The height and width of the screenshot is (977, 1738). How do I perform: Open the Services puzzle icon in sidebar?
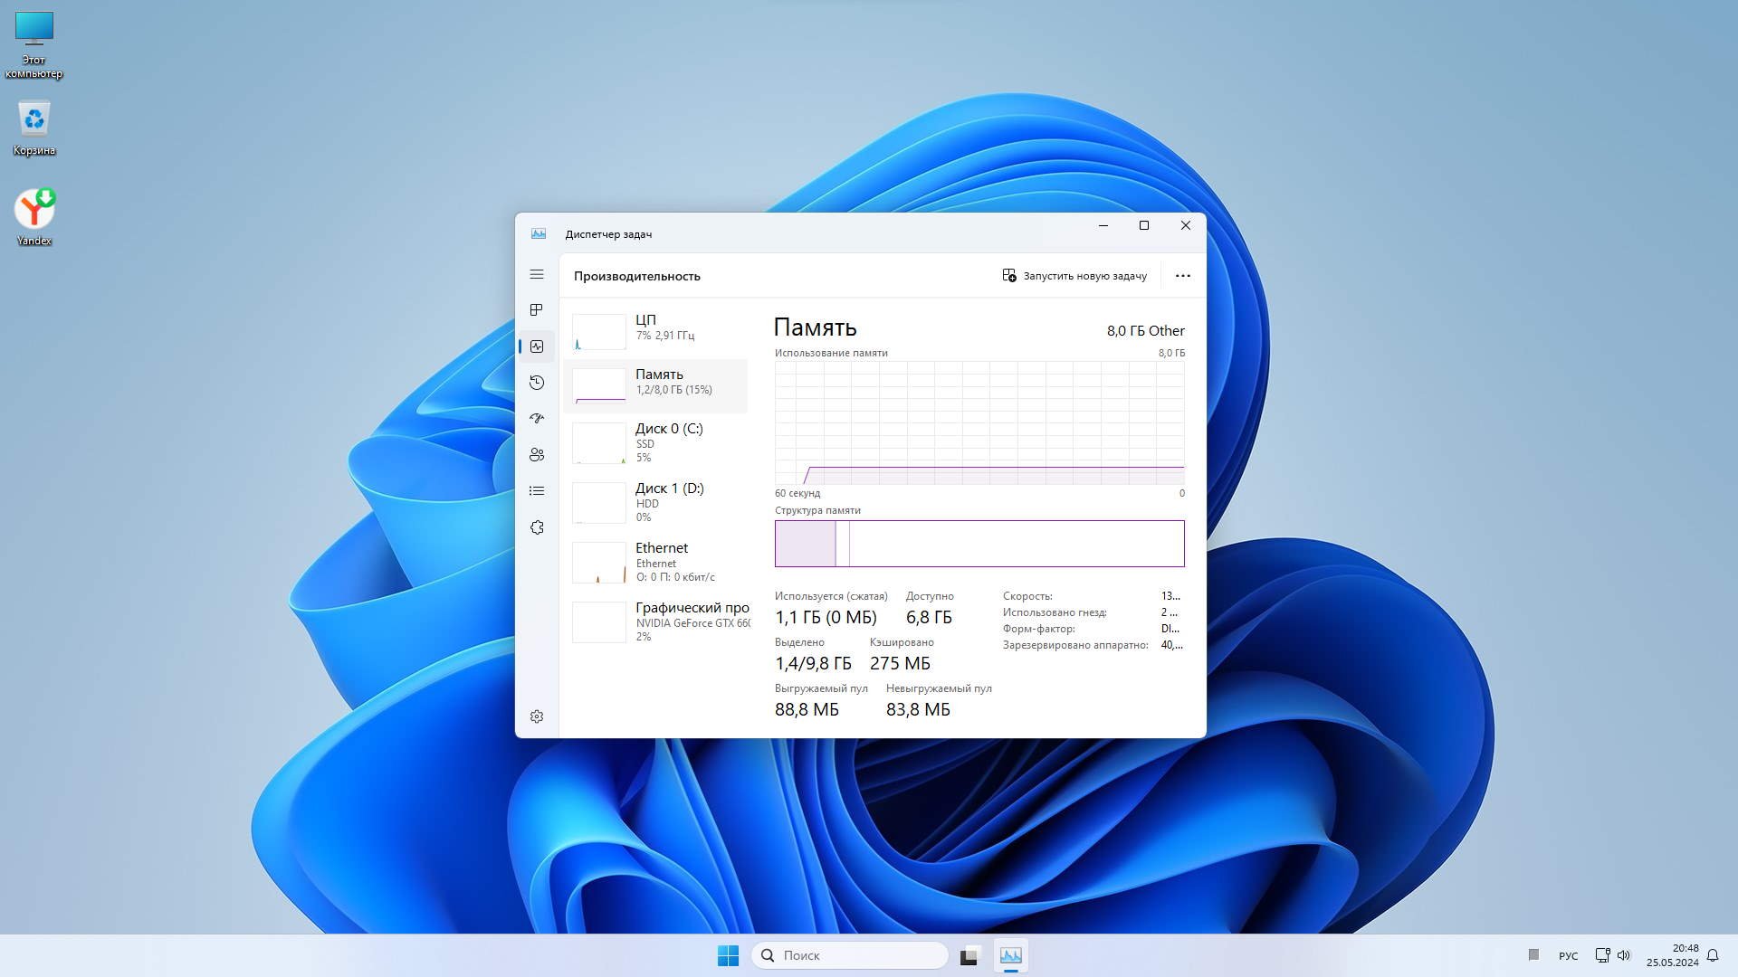click(537, 527)
